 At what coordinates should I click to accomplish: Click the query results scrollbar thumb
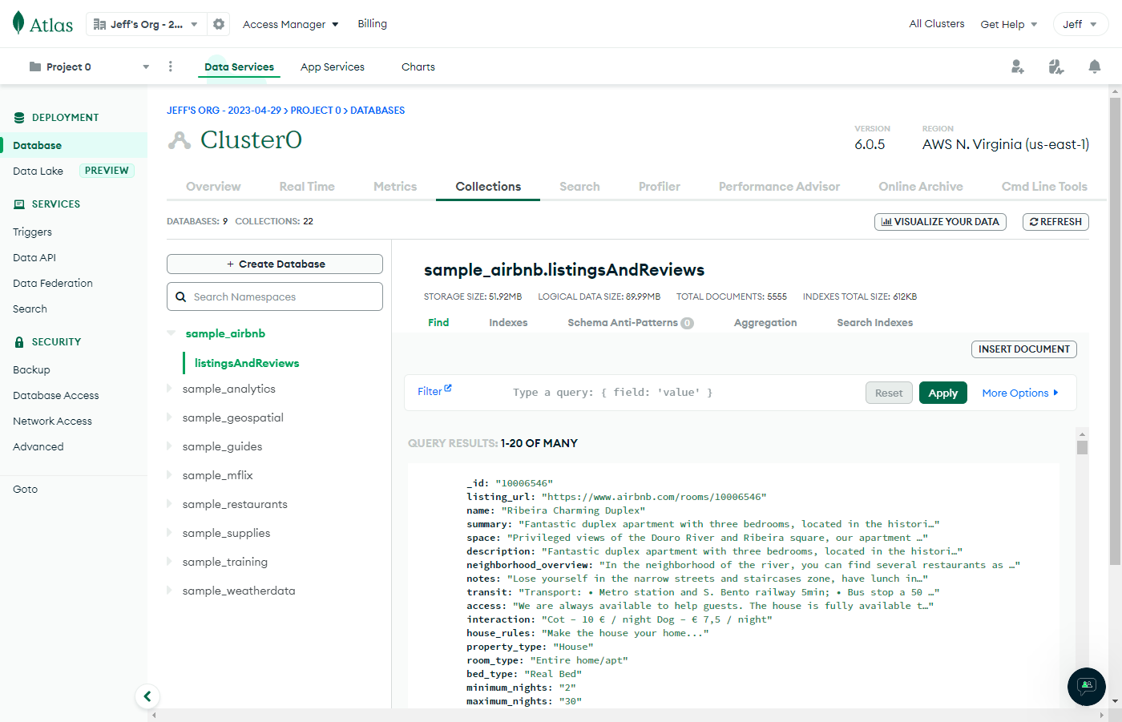(1083, 447)
